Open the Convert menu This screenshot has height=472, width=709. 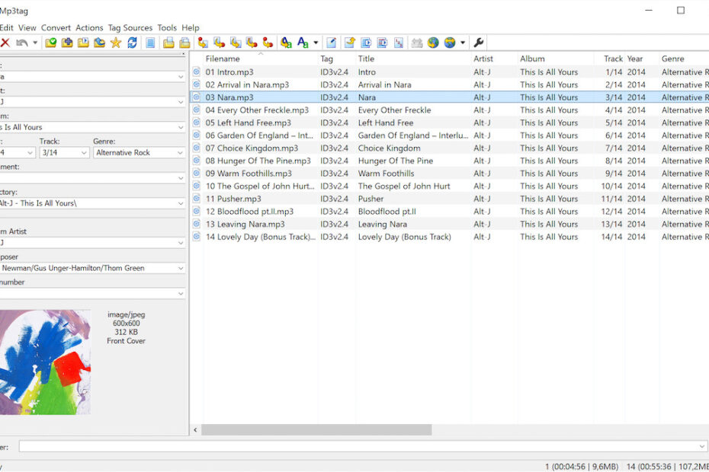(x=56, y=28)
